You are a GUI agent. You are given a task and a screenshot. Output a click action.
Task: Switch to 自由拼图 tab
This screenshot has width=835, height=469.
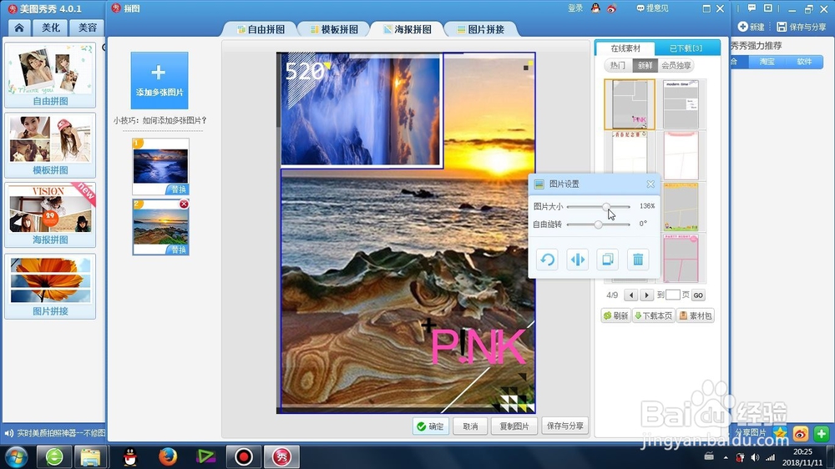click(261, 29)
